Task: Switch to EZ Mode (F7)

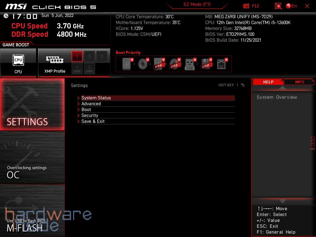Action: coord(197,5)
